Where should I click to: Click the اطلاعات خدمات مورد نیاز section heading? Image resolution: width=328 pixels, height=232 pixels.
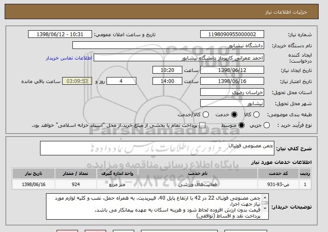pyautogui.click(x=281, y=162)
